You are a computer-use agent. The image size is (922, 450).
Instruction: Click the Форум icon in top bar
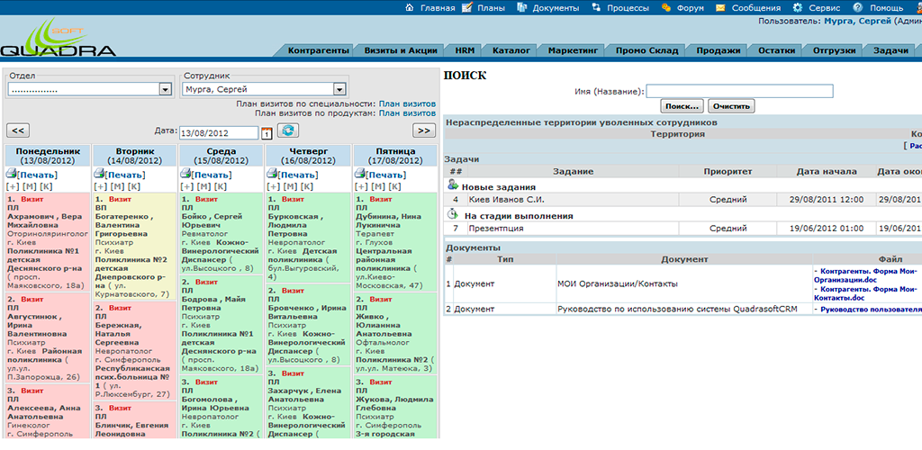coord(665,7)
